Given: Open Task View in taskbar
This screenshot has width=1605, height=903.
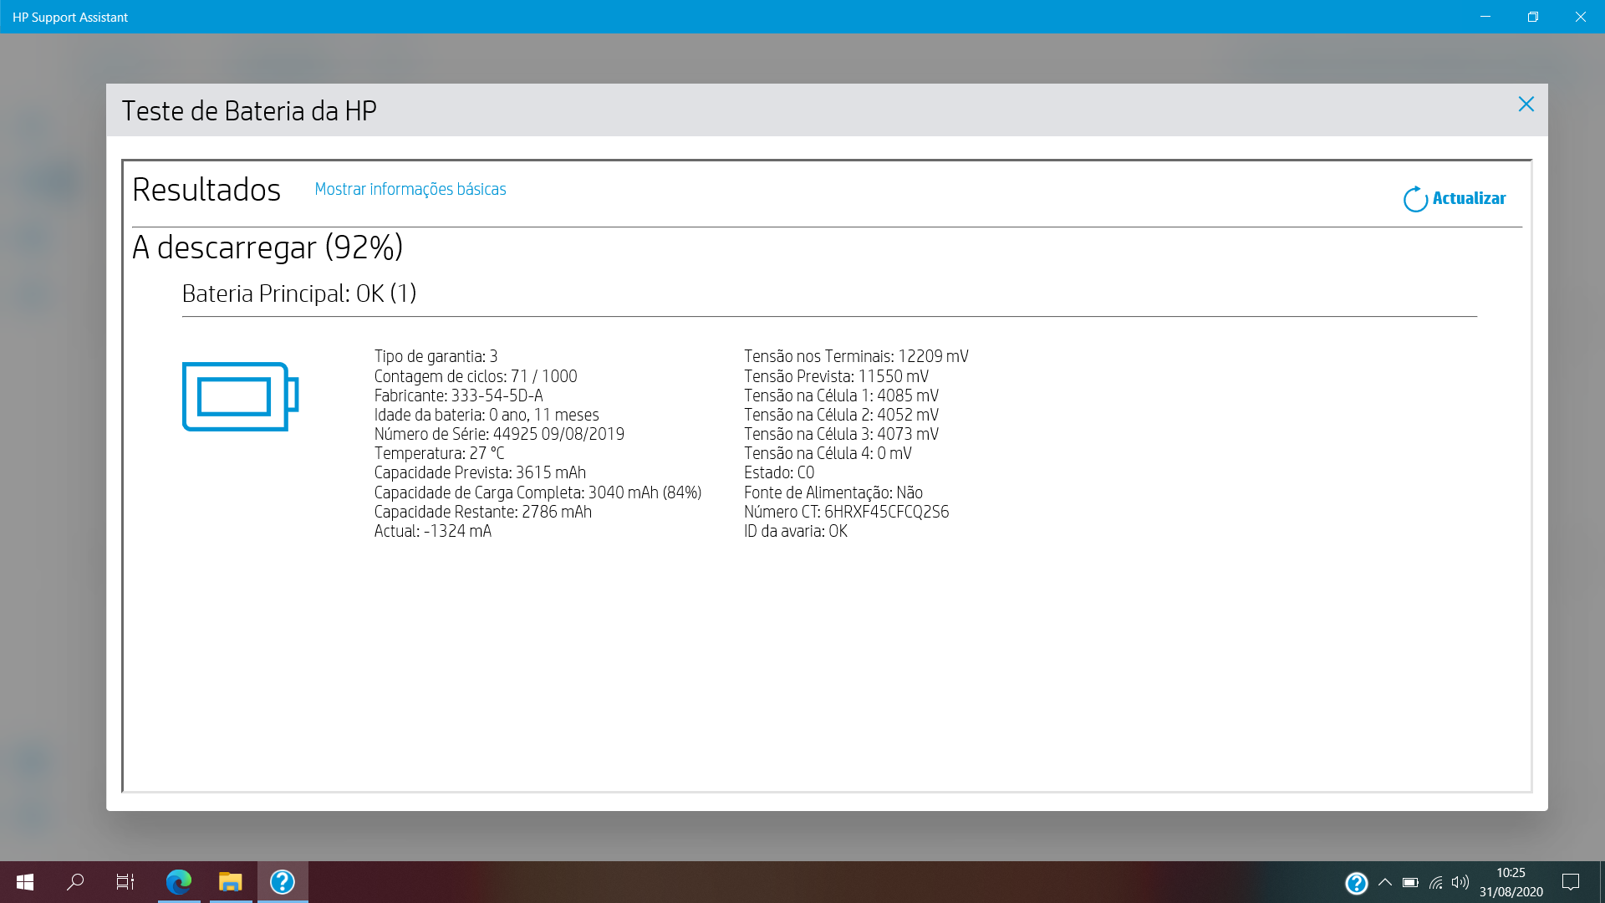Looking at the screenshot, I should point(125,882).
